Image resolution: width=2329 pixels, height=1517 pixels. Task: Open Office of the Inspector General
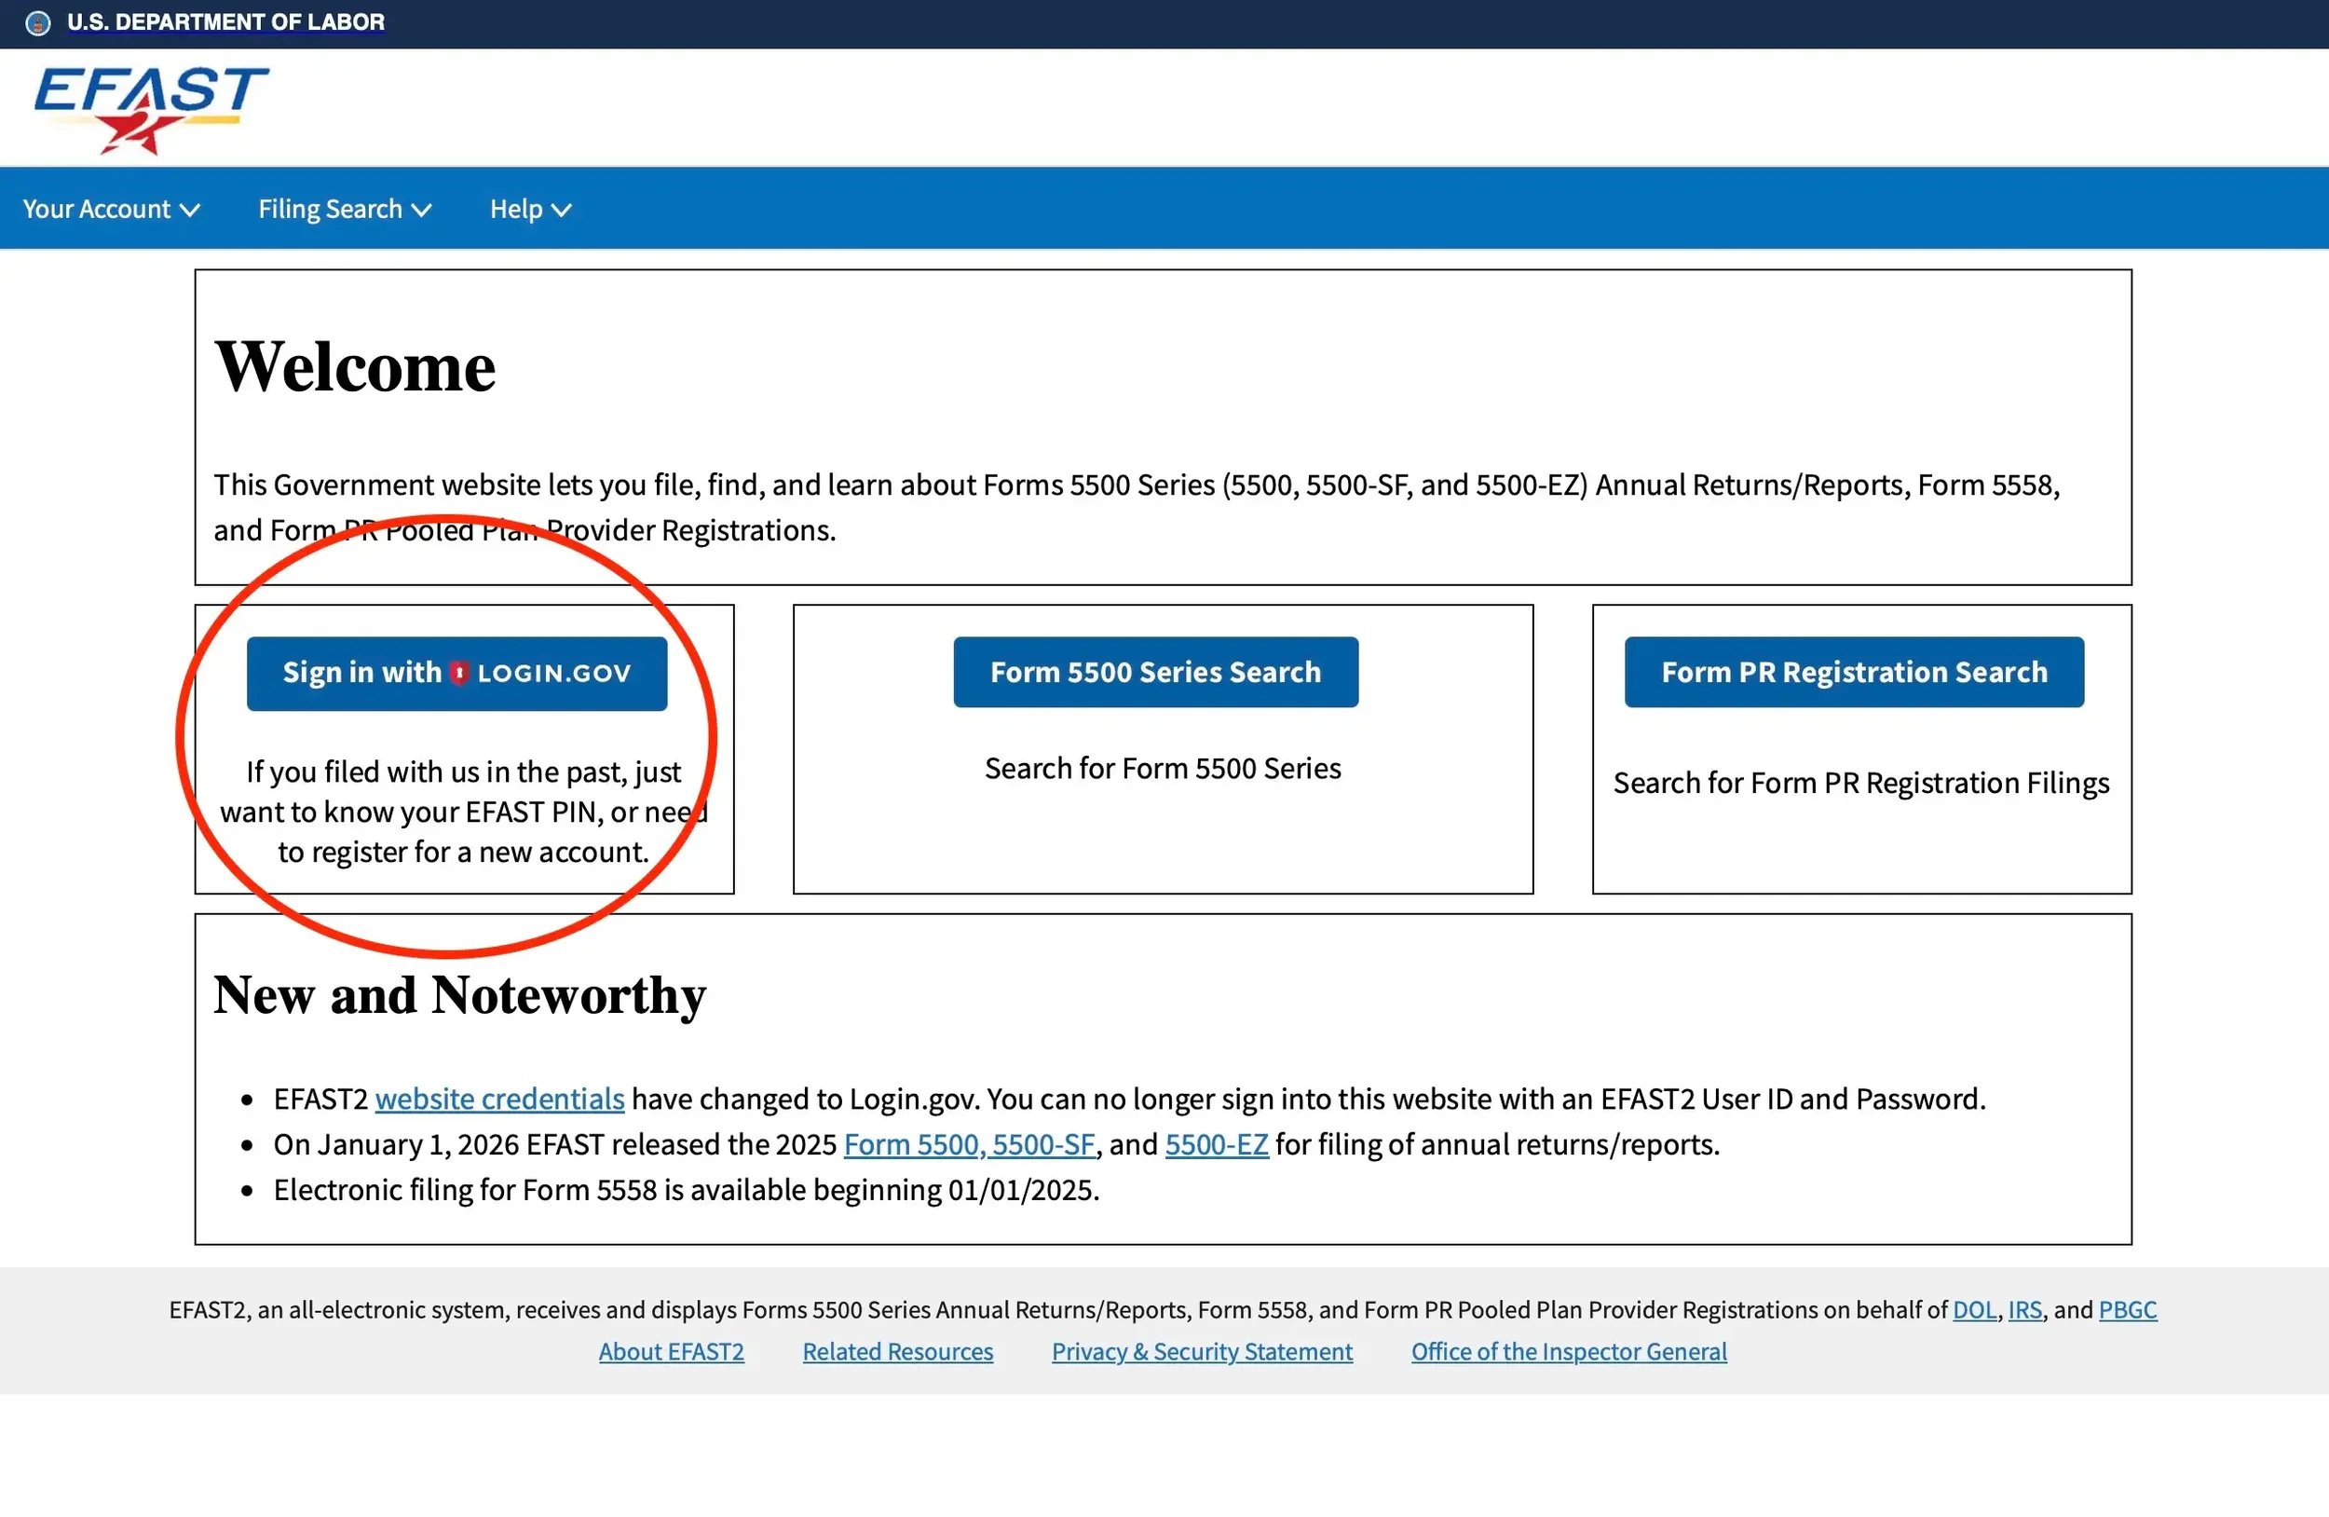click(x=1569, y=1351)
